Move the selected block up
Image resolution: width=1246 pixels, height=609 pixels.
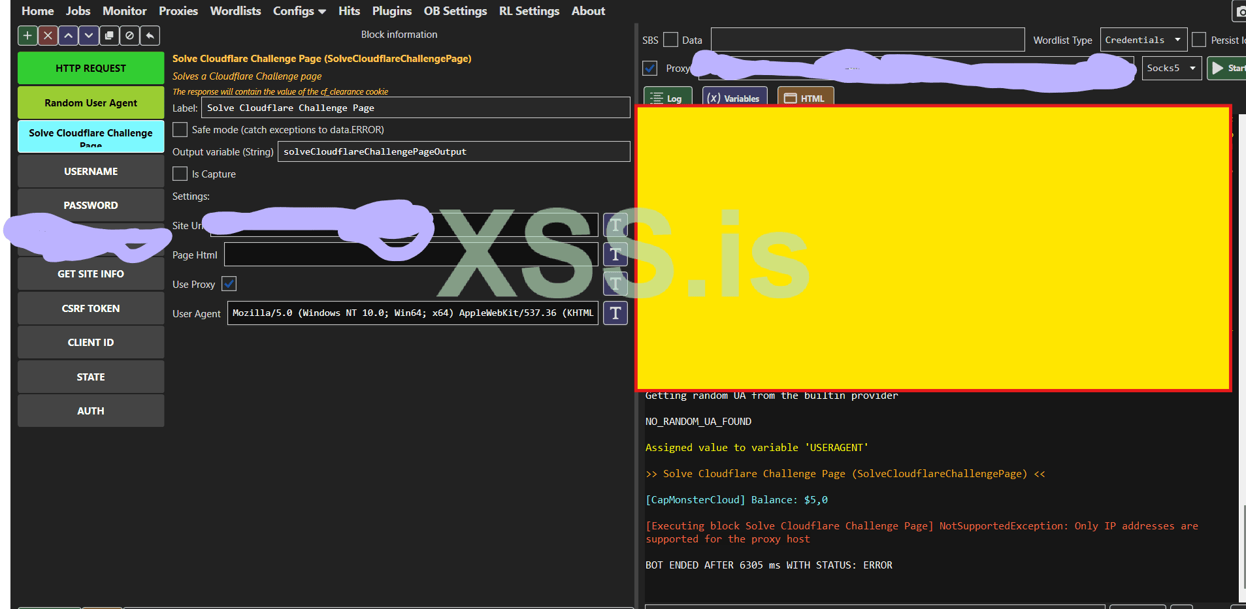coord(68,35)
